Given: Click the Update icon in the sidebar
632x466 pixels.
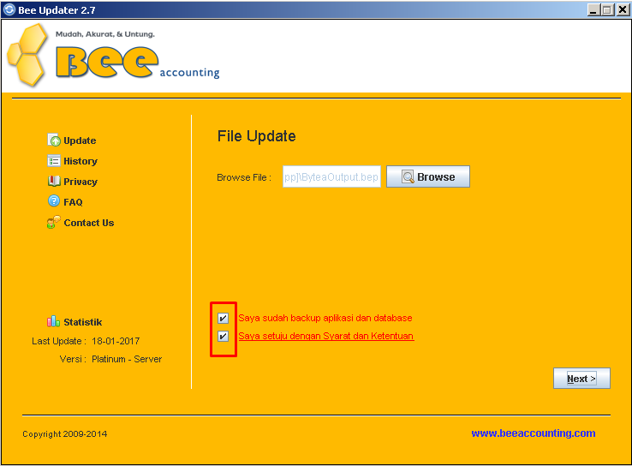Looking at the screenshot, I should tap(54, 140).
